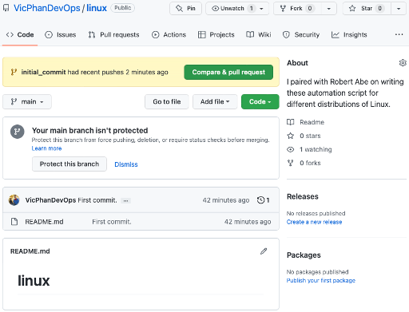Pin this repository with the Pin button

(x=185, y=9)
